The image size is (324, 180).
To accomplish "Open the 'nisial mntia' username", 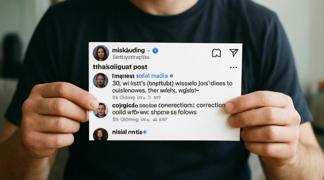I will (x=127, y=132).
